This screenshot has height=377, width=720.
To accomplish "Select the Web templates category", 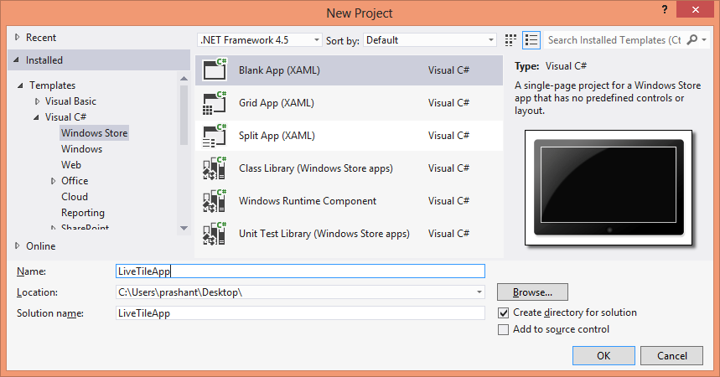I will [x=71, y=165].
